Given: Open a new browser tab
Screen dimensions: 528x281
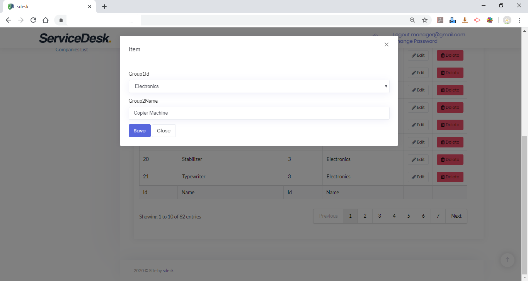Looking at the screenshot, I should pyautogui.click(x=104, y=7).
